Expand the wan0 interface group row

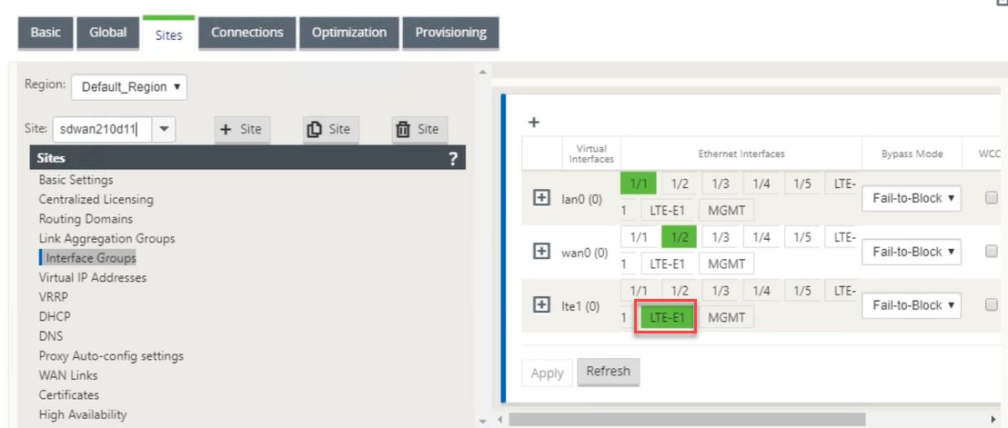(x=542, y=252)
